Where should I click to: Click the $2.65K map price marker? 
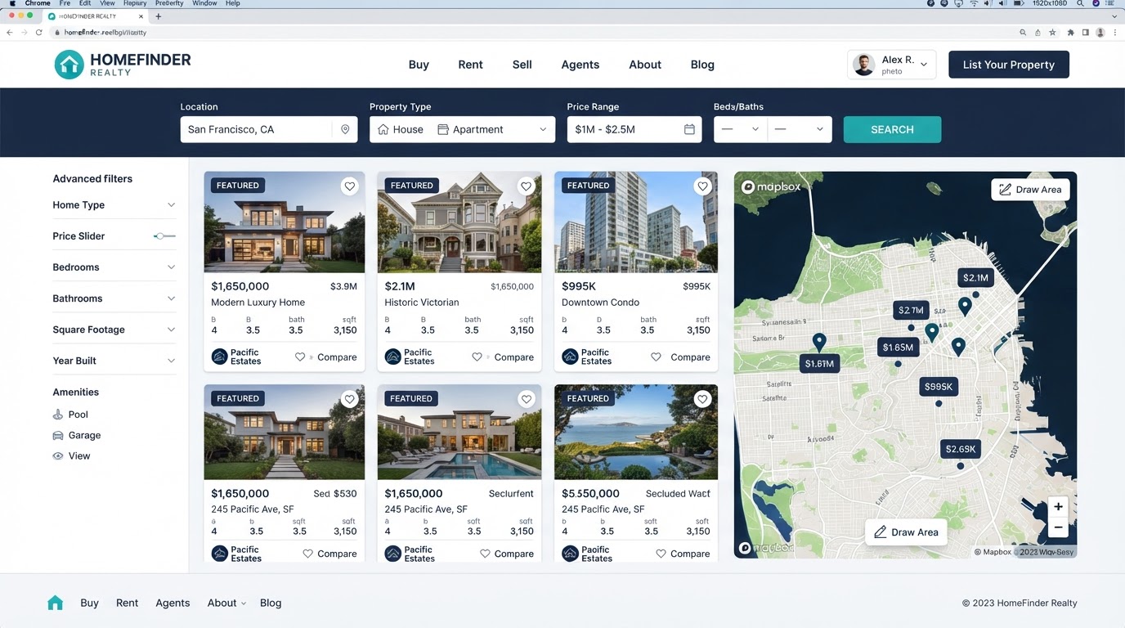pyautogui.click(x=961, y=449)
